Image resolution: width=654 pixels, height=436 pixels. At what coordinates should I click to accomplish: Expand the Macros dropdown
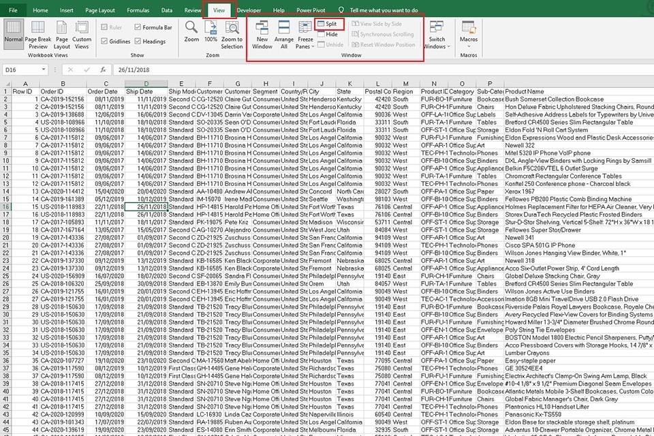tap(469, 33)
